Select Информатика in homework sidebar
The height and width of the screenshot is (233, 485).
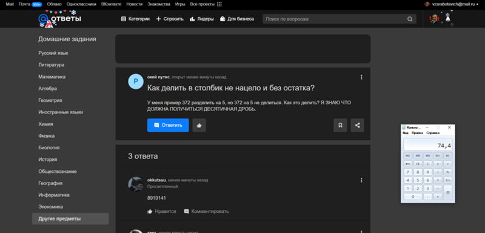tap(54, 195)
